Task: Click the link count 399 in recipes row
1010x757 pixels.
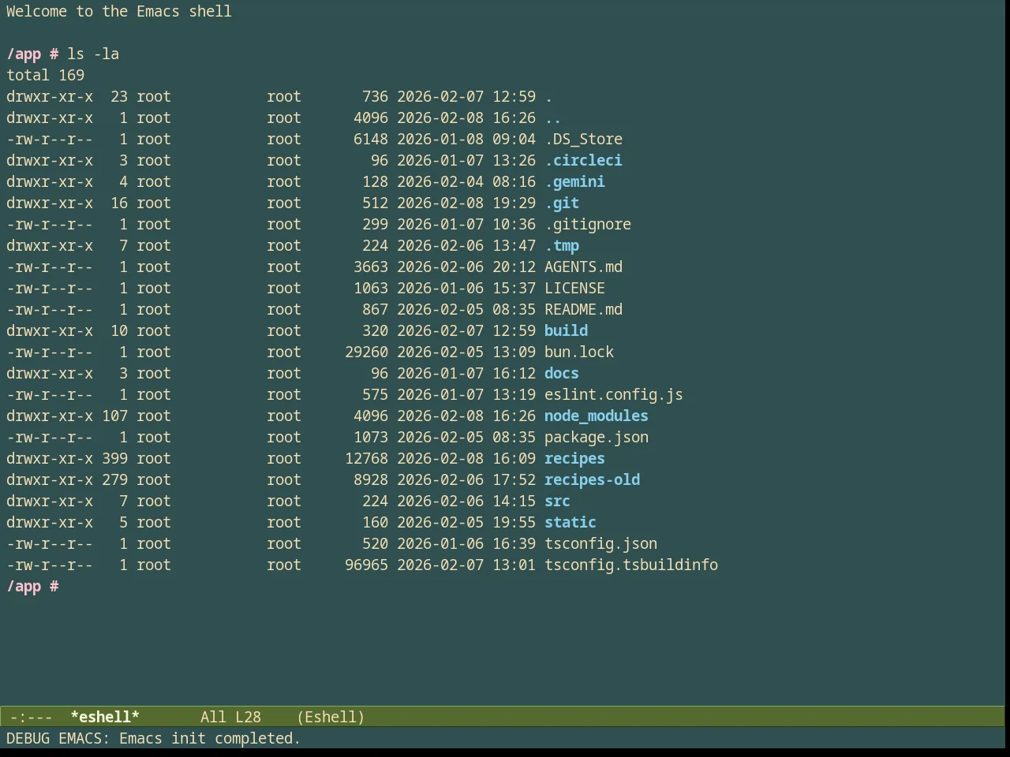Action: 114,458
